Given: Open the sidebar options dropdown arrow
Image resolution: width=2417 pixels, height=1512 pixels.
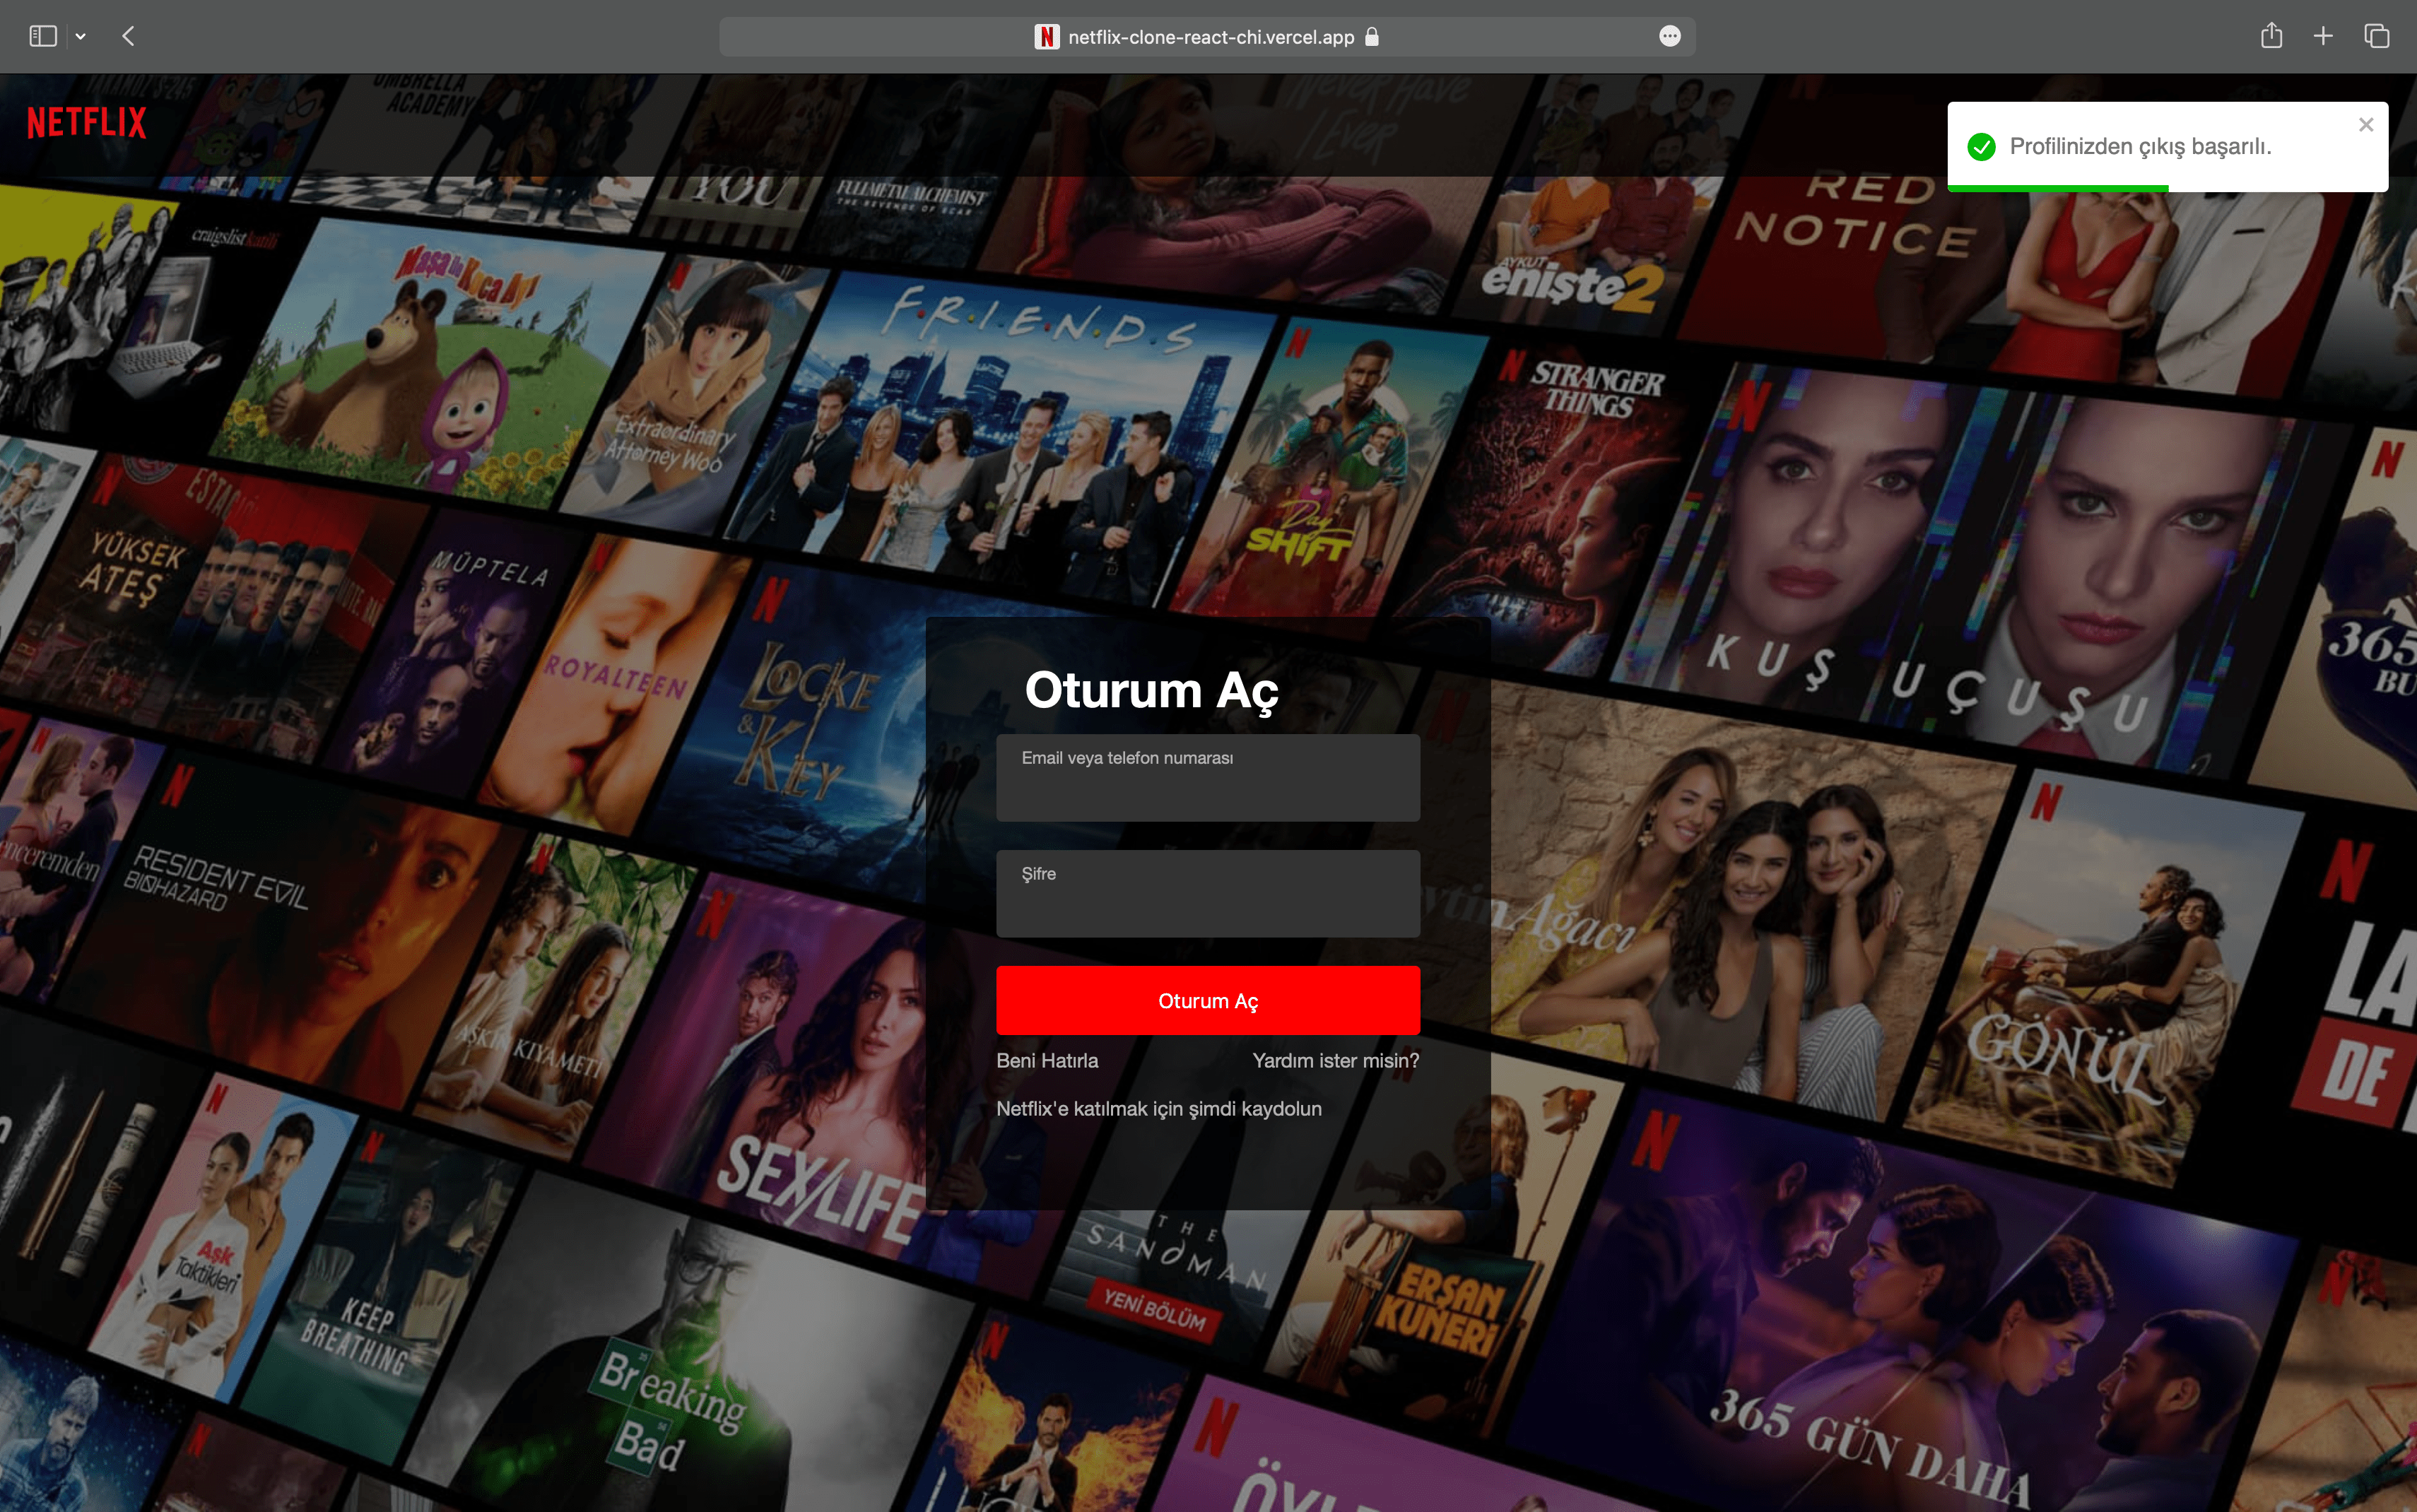Looking at the screenshot, I should (x=81, y=37).
